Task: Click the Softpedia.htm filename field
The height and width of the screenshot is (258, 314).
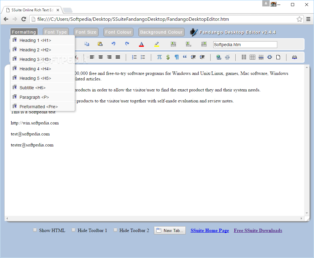Action: pyautogui.click(x=245, y=45)
